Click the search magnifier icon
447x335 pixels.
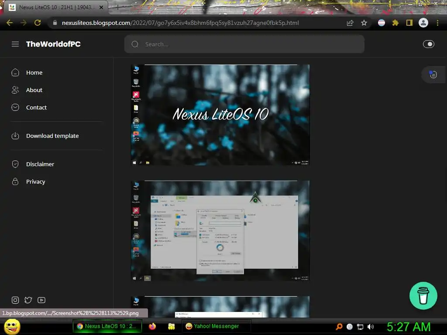tap(135, 44)
